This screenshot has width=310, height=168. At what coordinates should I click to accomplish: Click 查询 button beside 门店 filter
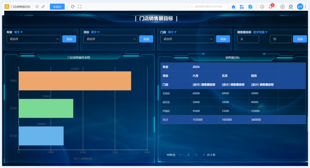223,39
